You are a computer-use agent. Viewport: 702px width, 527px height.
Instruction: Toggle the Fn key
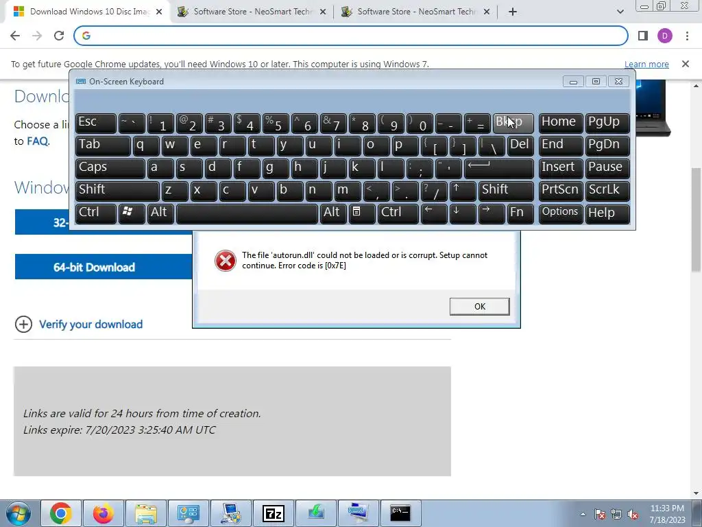[520, 213]
